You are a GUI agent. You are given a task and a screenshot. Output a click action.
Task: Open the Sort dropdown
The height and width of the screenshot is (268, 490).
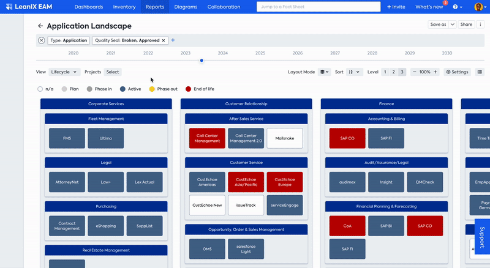(x=355, y=72)
